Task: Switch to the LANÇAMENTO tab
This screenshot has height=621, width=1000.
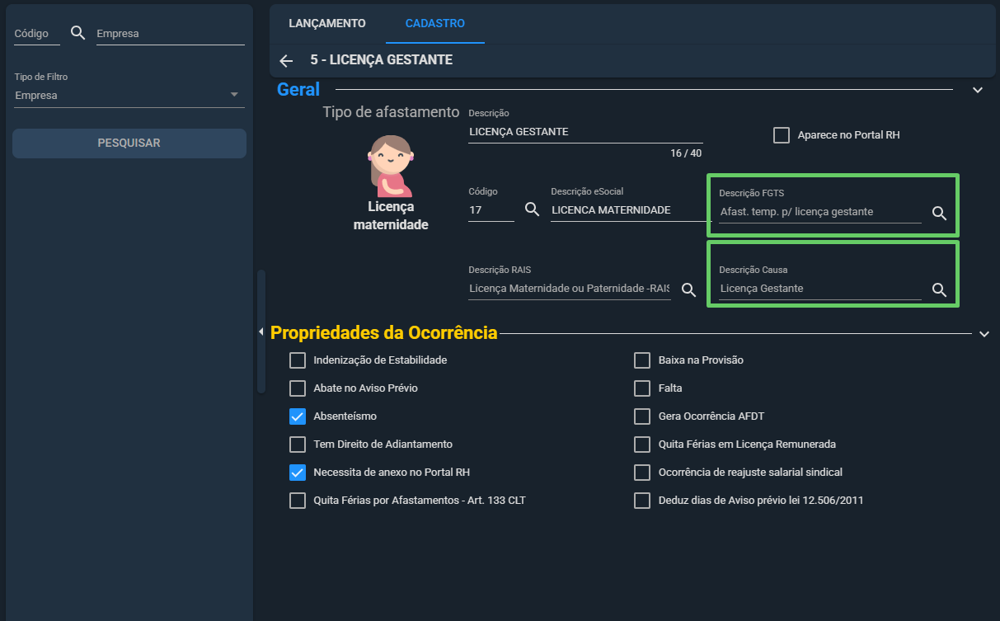Action: (327, 23)
